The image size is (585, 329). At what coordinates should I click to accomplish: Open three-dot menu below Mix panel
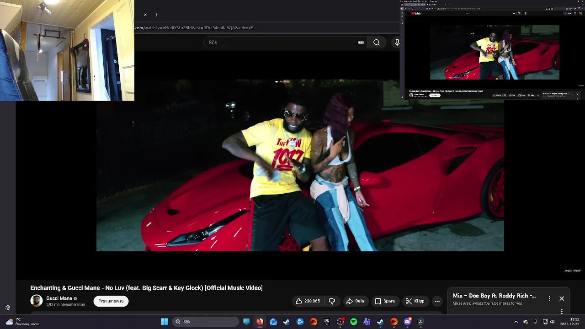click(562, 312)
